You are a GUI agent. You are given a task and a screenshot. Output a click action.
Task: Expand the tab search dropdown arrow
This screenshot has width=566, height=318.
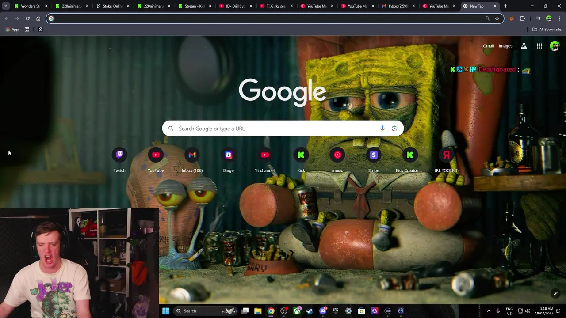click(x=6, y=6)
